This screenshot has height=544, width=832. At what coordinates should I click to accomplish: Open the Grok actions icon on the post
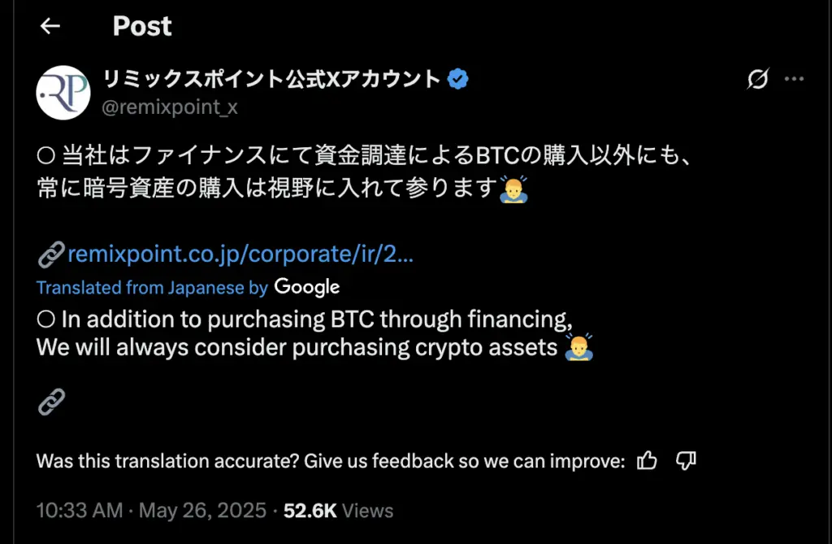tap(757, 79)
